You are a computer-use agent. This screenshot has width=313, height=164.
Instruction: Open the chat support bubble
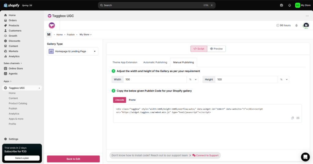(305, 157)
